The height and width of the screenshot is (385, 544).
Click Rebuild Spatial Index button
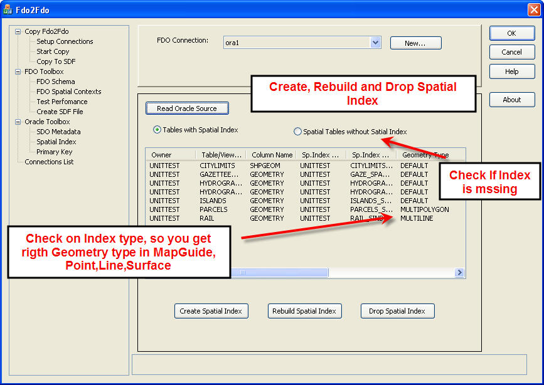[x=304, y=311]
